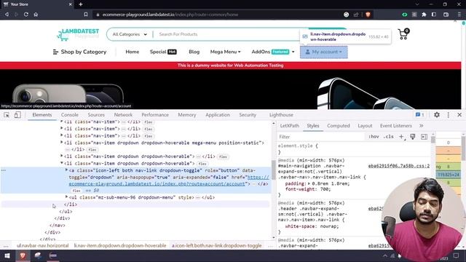Image resolution: width=466 pixels, height=262 pixels.
Task: Open DevTools settings gear
Action: (x=437, y=115)
